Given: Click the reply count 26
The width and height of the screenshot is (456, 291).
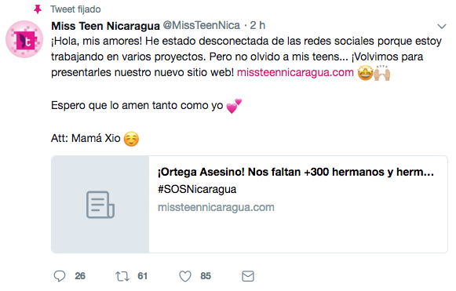Looking at the screenshot, I should click(x=80, y=276).
